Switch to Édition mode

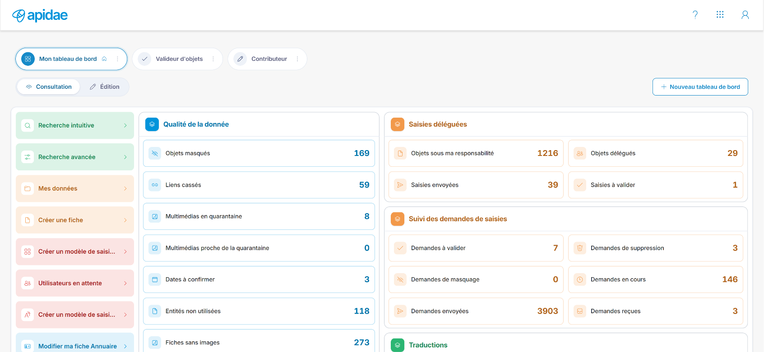pyautogui.click(x=105, y=87)
